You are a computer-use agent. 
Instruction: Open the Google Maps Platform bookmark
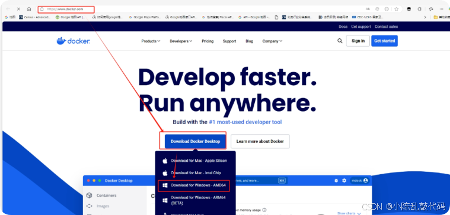(145, 17)
